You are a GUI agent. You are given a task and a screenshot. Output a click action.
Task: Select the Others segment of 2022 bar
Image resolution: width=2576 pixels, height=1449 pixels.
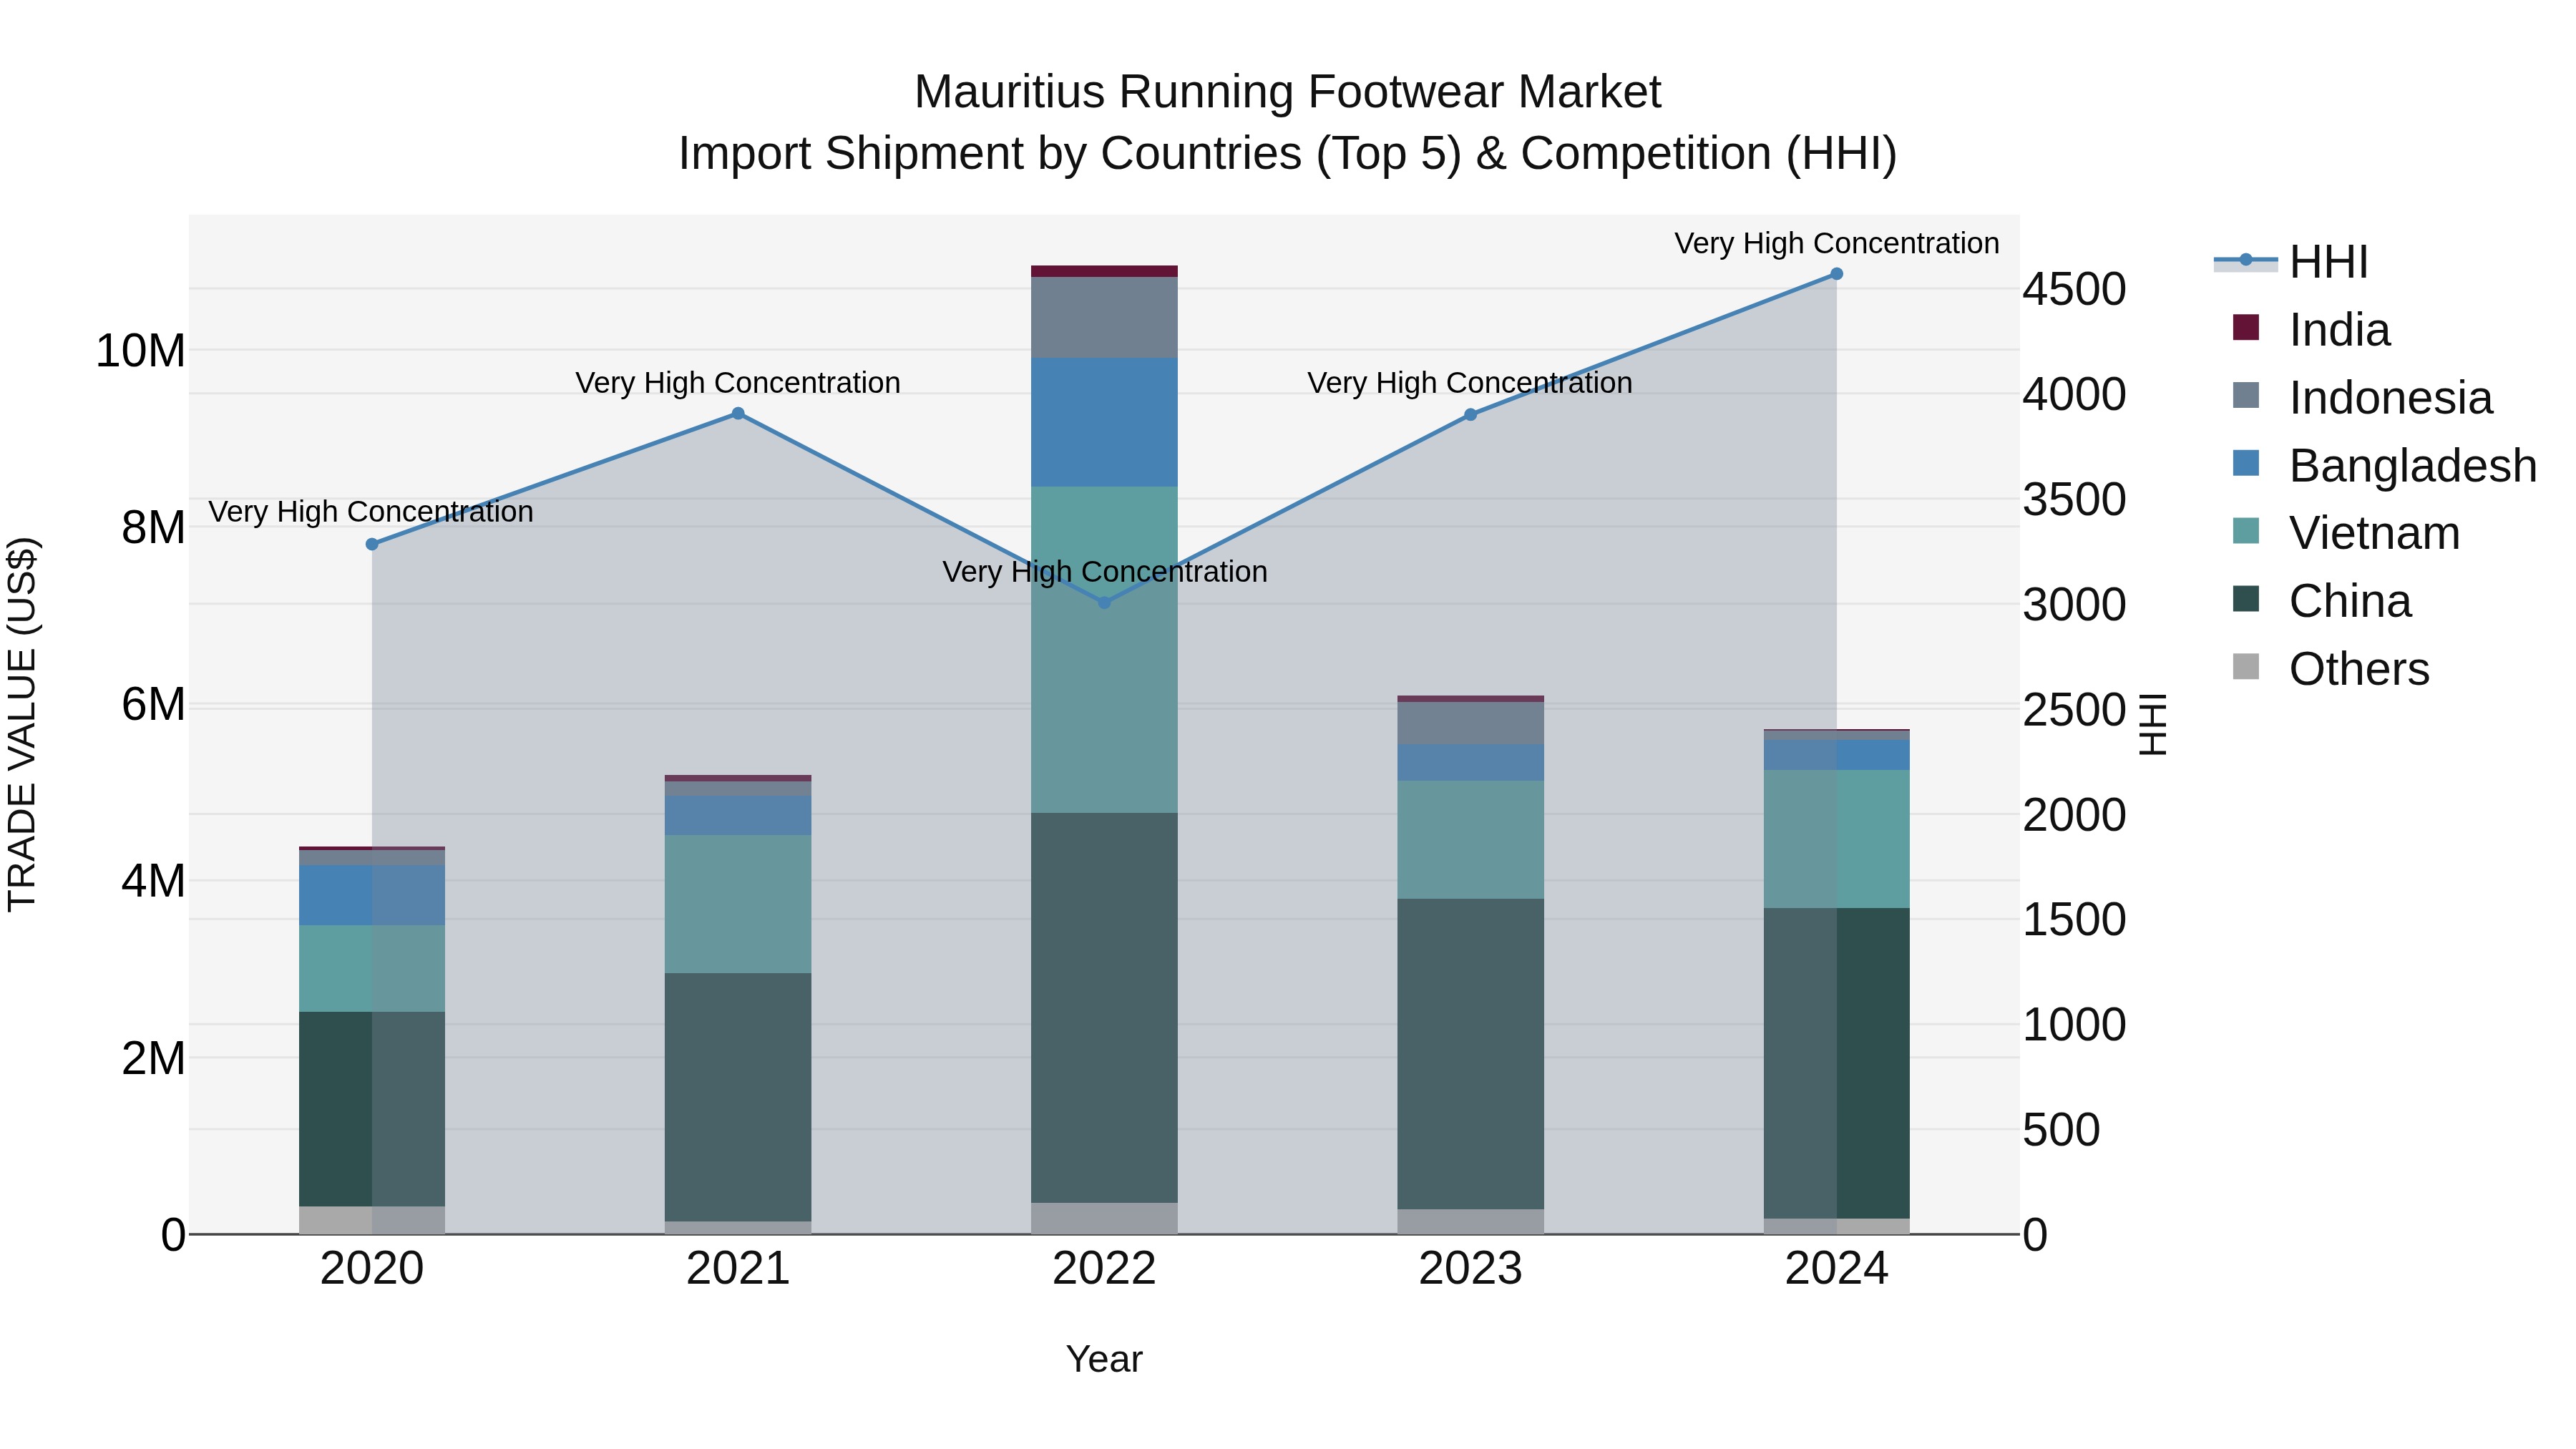[1104, 1218]
